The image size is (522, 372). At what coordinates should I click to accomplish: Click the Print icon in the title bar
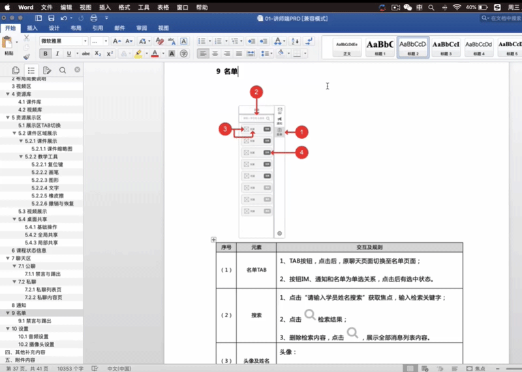click(94, 18)
